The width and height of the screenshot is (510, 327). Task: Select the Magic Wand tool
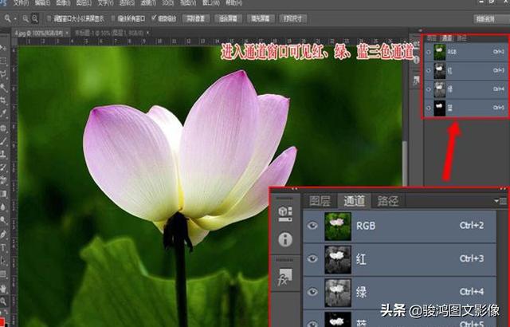pos(3,87)
